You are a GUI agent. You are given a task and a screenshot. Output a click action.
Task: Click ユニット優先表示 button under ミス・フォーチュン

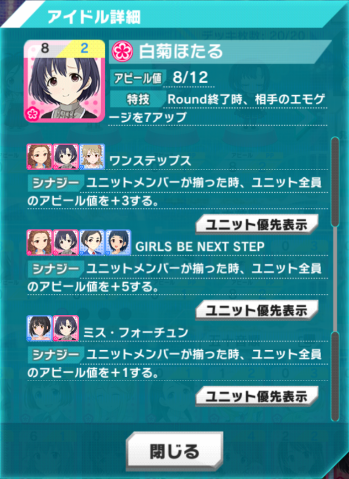tap(257, 396)
